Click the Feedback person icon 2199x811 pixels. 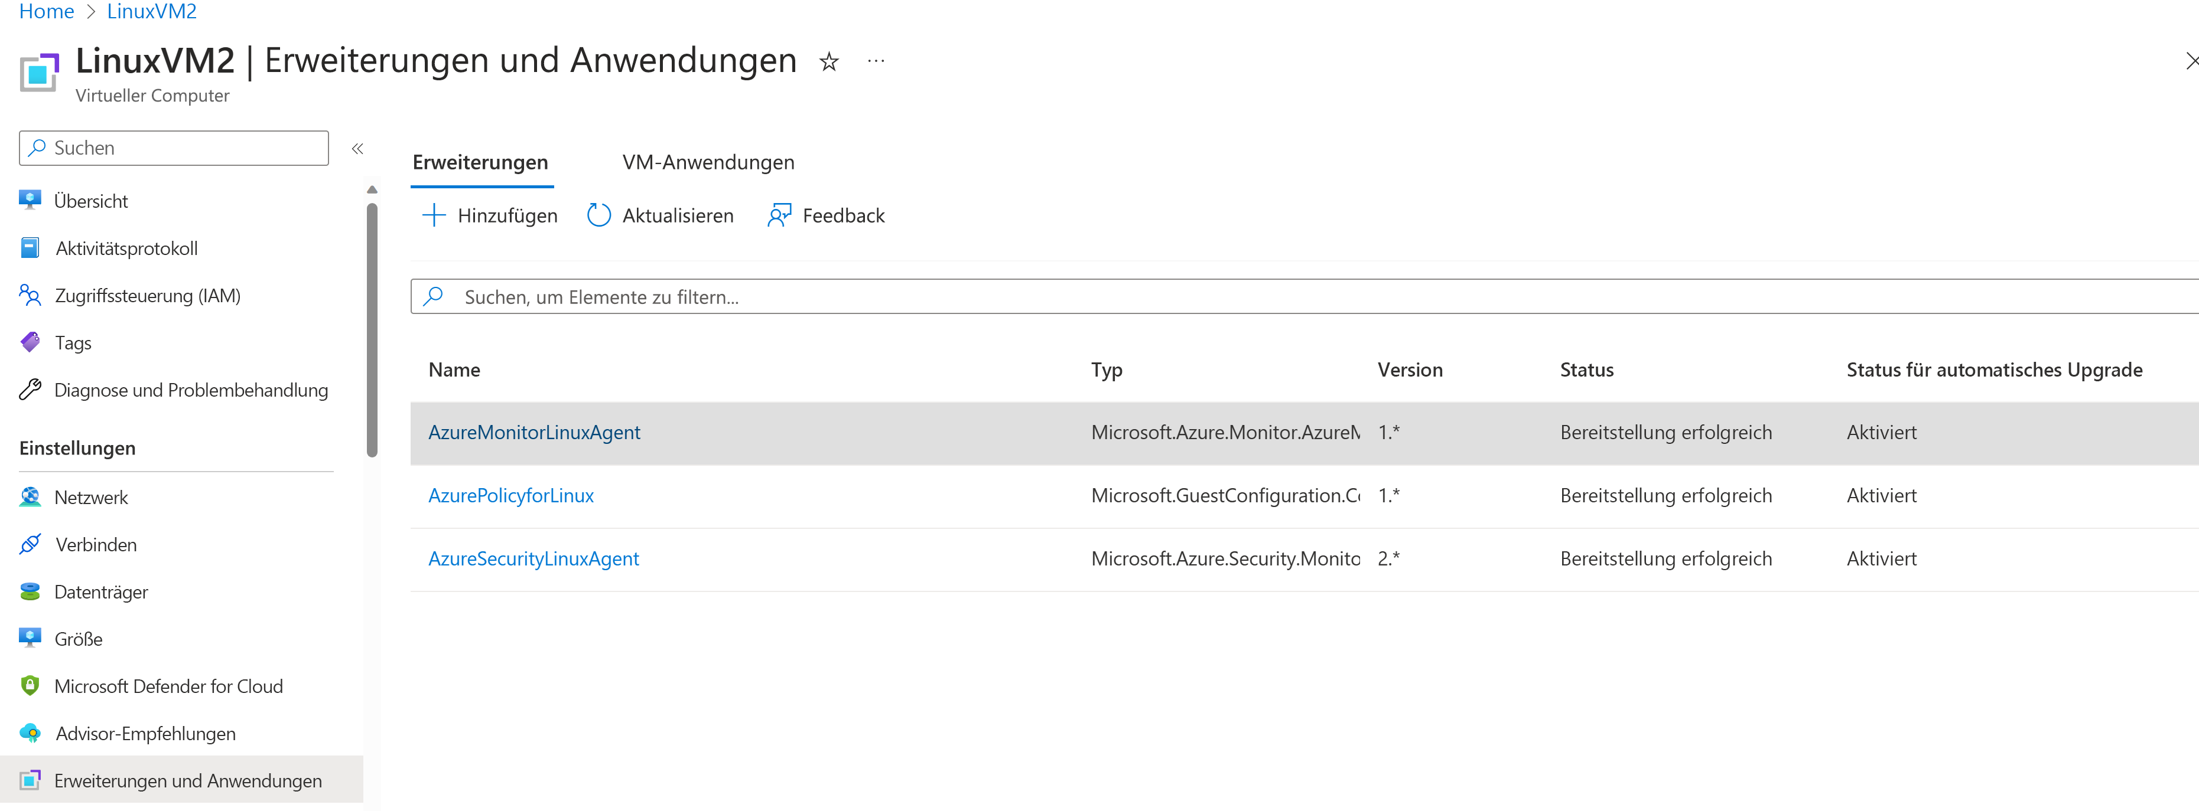[x=779, y=215]
